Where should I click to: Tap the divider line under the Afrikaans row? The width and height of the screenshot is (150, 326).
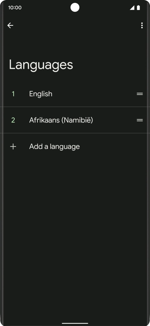click(x=75, y=133)
